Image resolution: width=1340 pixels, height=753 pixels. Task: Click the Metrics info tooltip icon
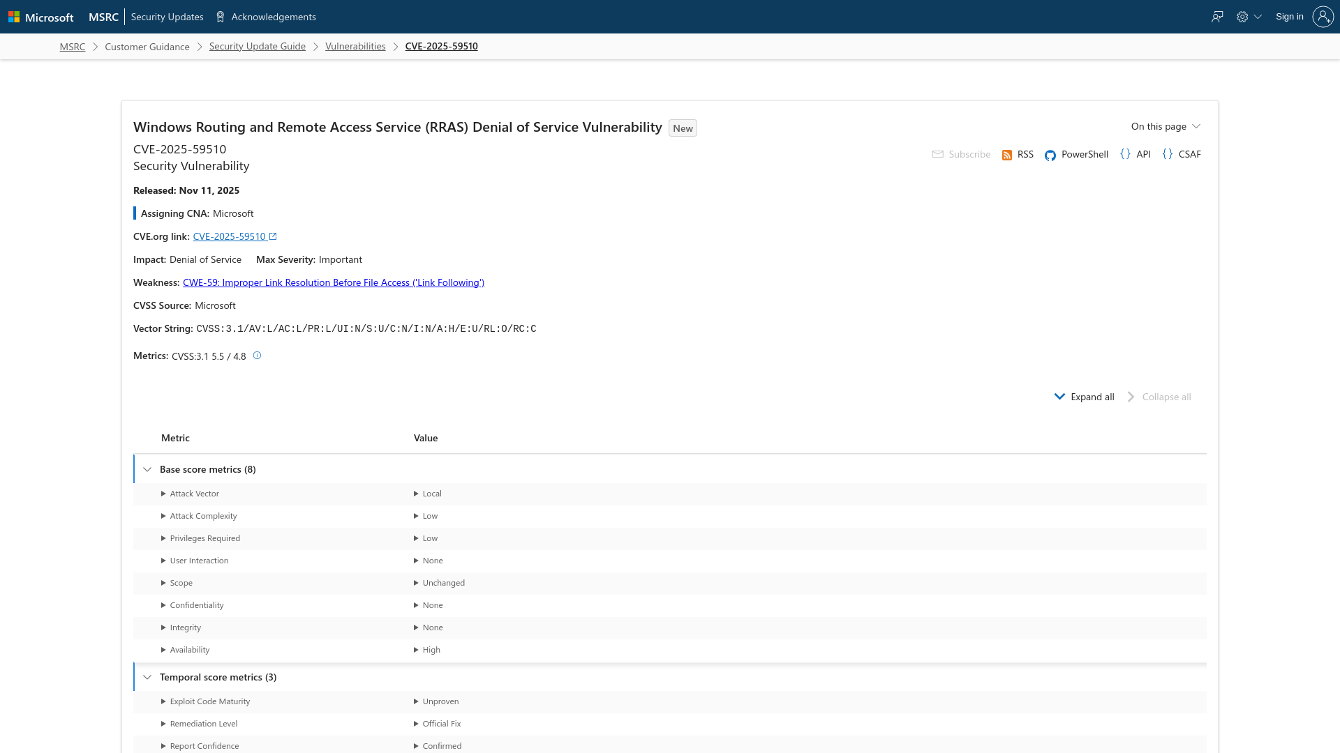pos(257,356)
